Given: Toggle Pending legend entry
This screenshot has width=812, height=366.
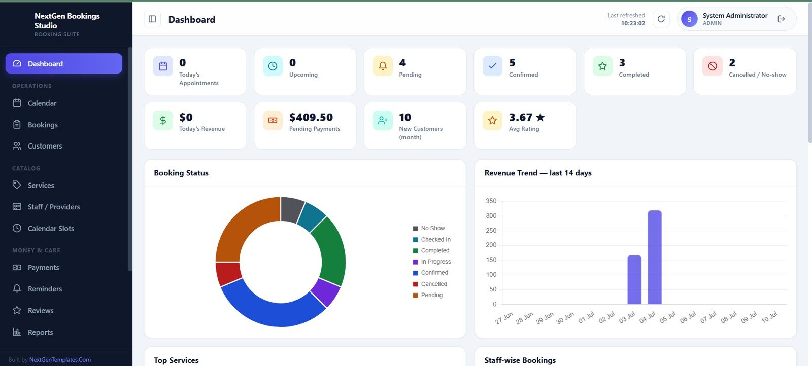Looking at the screenshot, I should click(x=428, y=295).
